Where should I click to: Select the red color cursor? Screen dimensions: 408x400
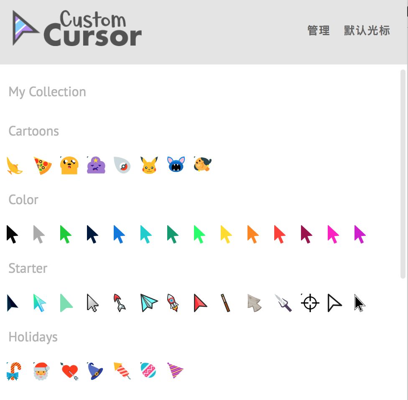pyautogui.click(x=280, y=234)
